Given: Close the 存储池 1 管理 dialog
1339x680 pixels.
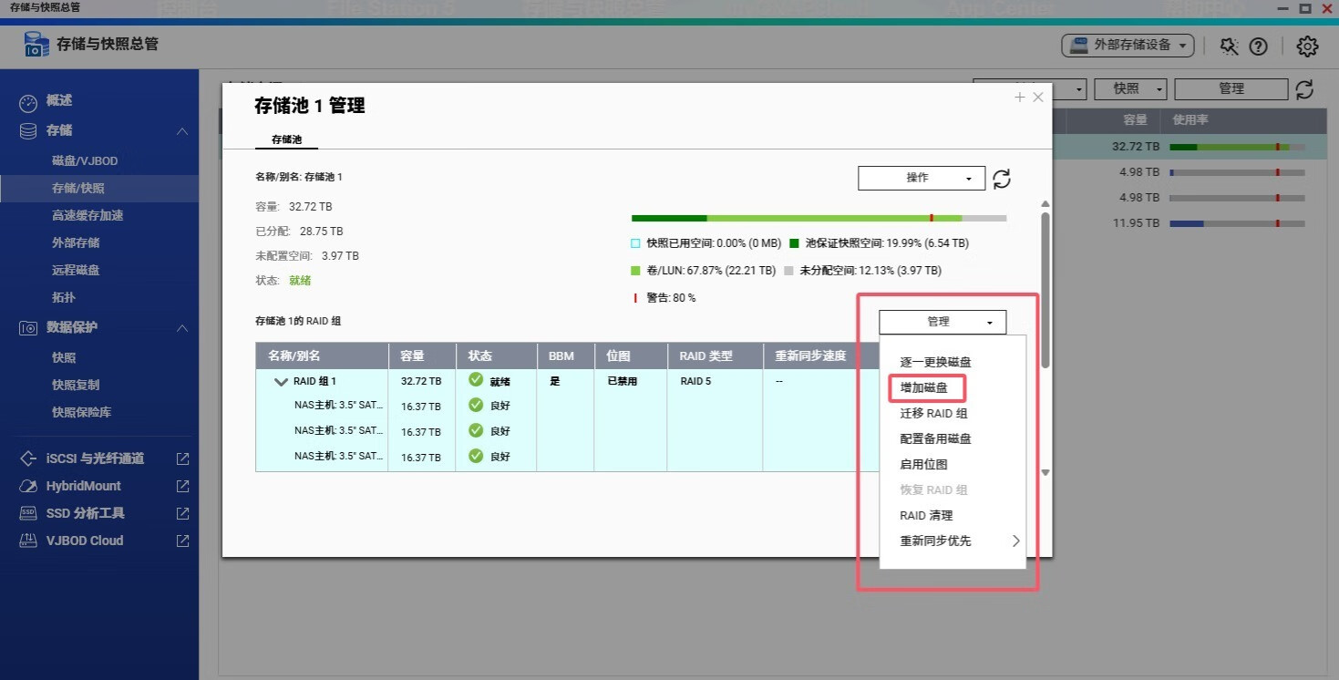Looking at the screenshot, I should [1037, 97].
